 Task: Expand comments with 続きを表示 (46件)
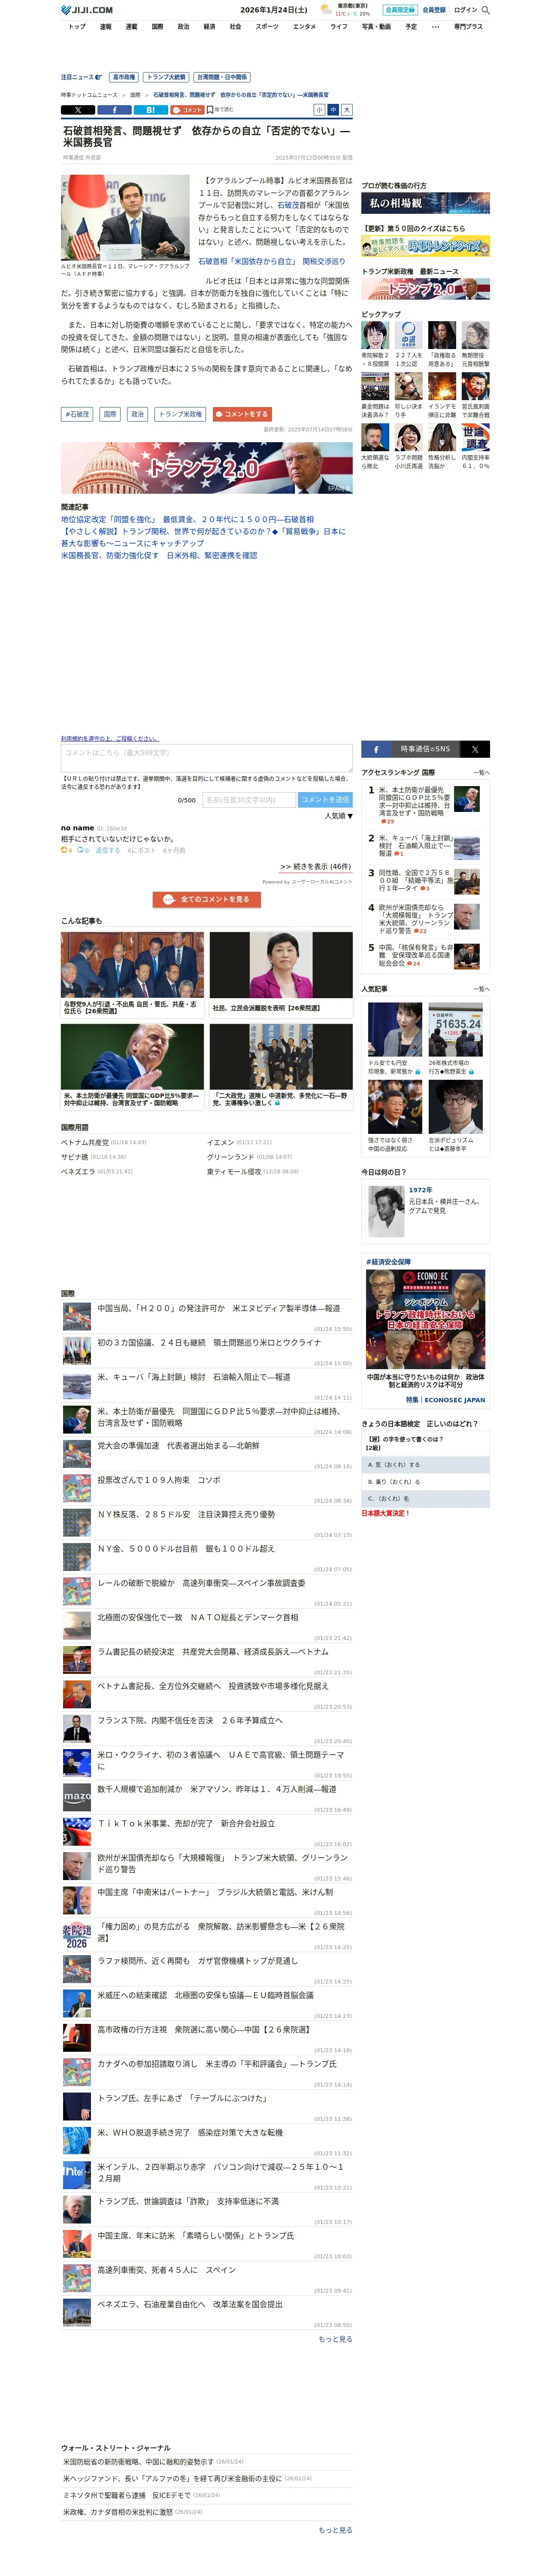pyautogui.click(x=315, y=866)
